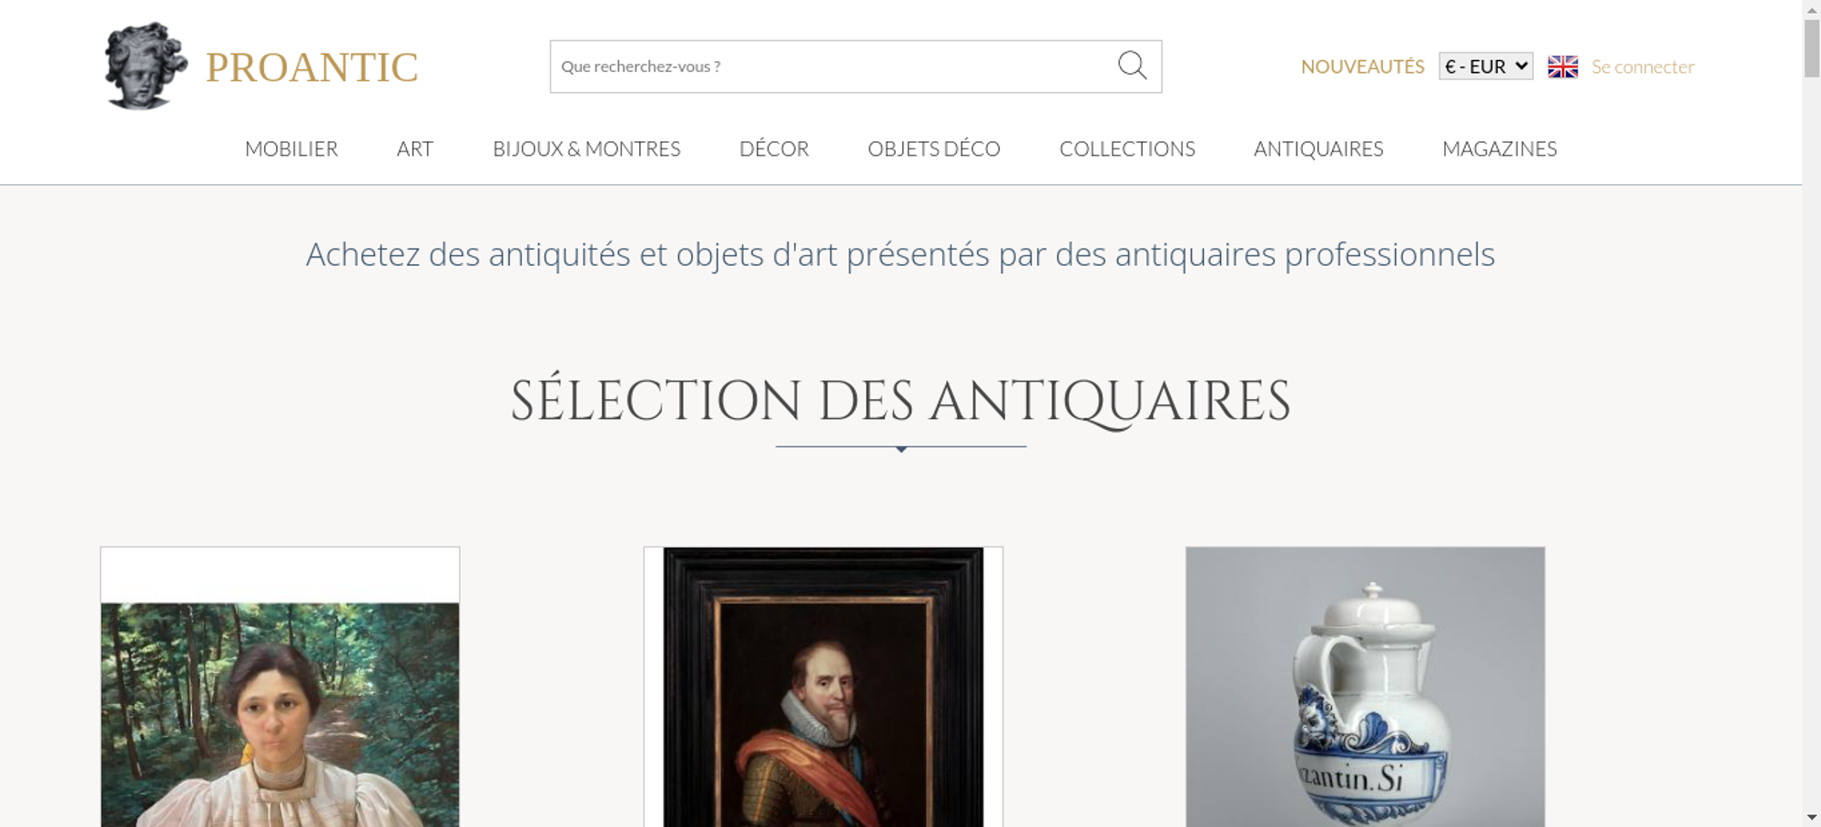
Task: Open the Magazines menu item
Action: 1500,148
